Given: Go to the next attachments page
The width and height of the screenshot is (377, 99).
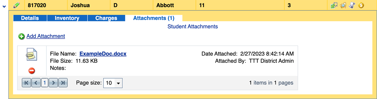Looking at the screenshot, I should (53, 83).
